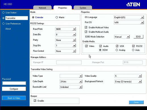Switch to the Network tab

pos(42,8)
